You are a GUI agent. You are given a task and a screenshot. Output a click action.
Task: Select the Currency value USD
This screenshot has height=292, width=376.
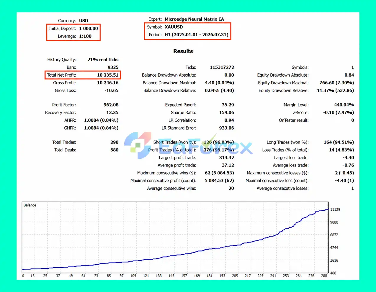coord(84,21)
